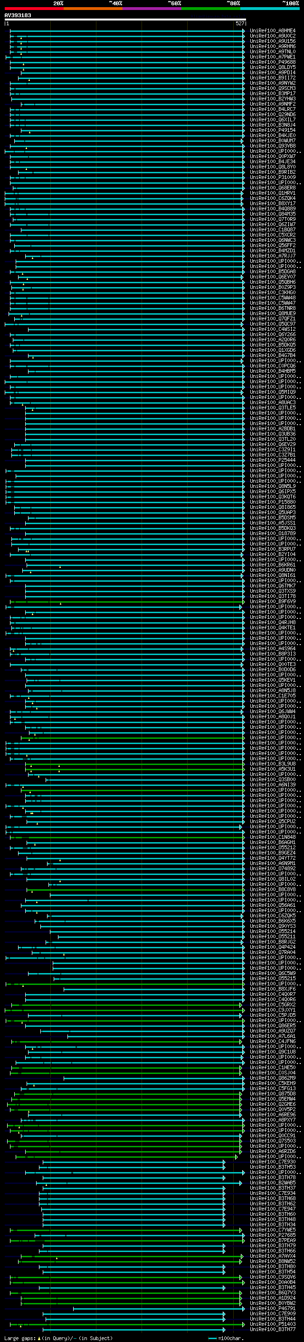This screenshot has height=1342, width=304.
Task: Select hit label UniRef100_Q9SCM3
Action: (x=273, y=88)
